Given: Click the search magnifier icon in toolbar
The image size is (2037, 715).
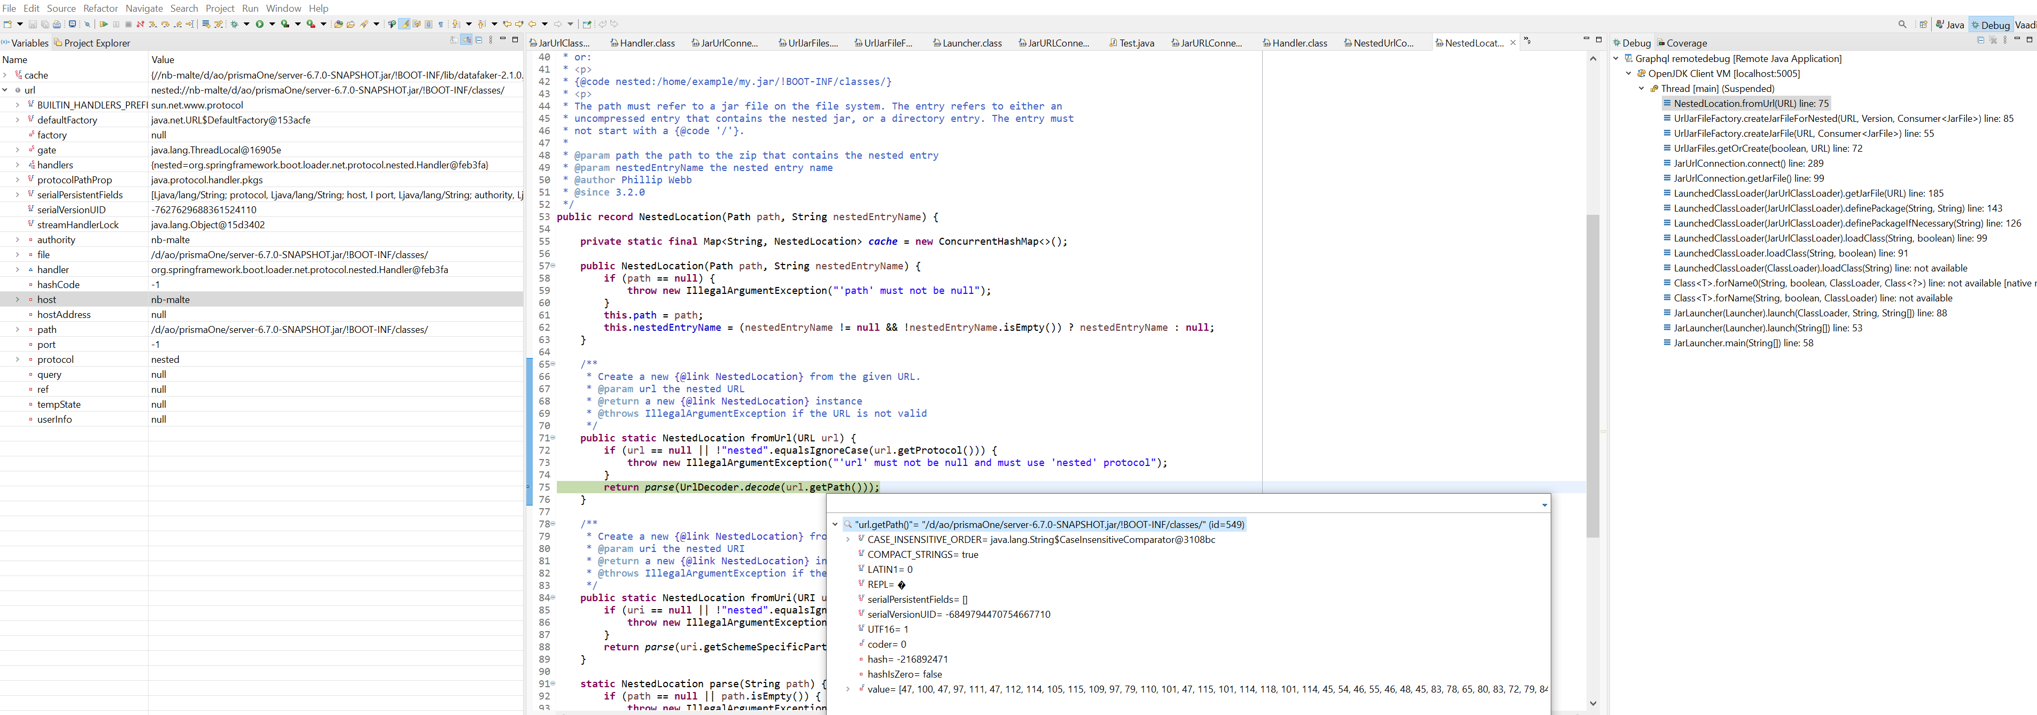Looking at the screenshot, I should pyautogui.click(x=1902, y=25).
